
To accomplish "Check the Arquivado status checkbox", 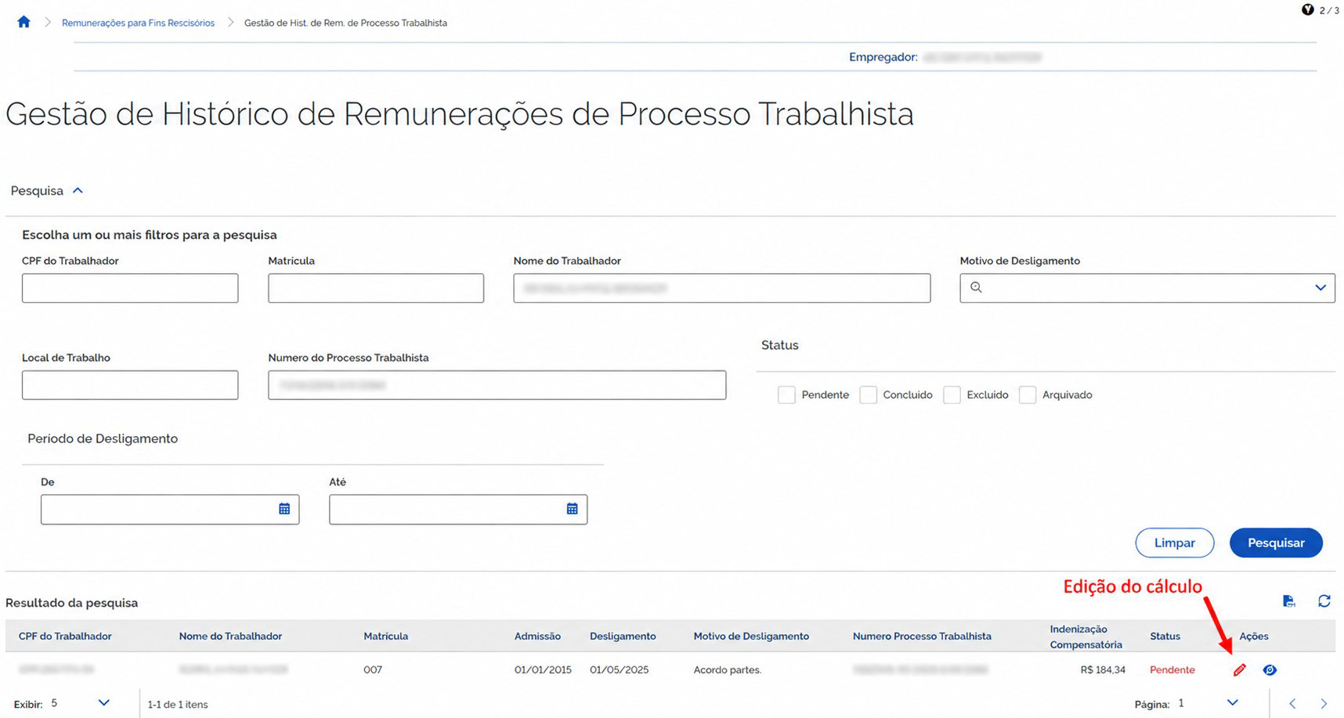I will [1028, 395].
